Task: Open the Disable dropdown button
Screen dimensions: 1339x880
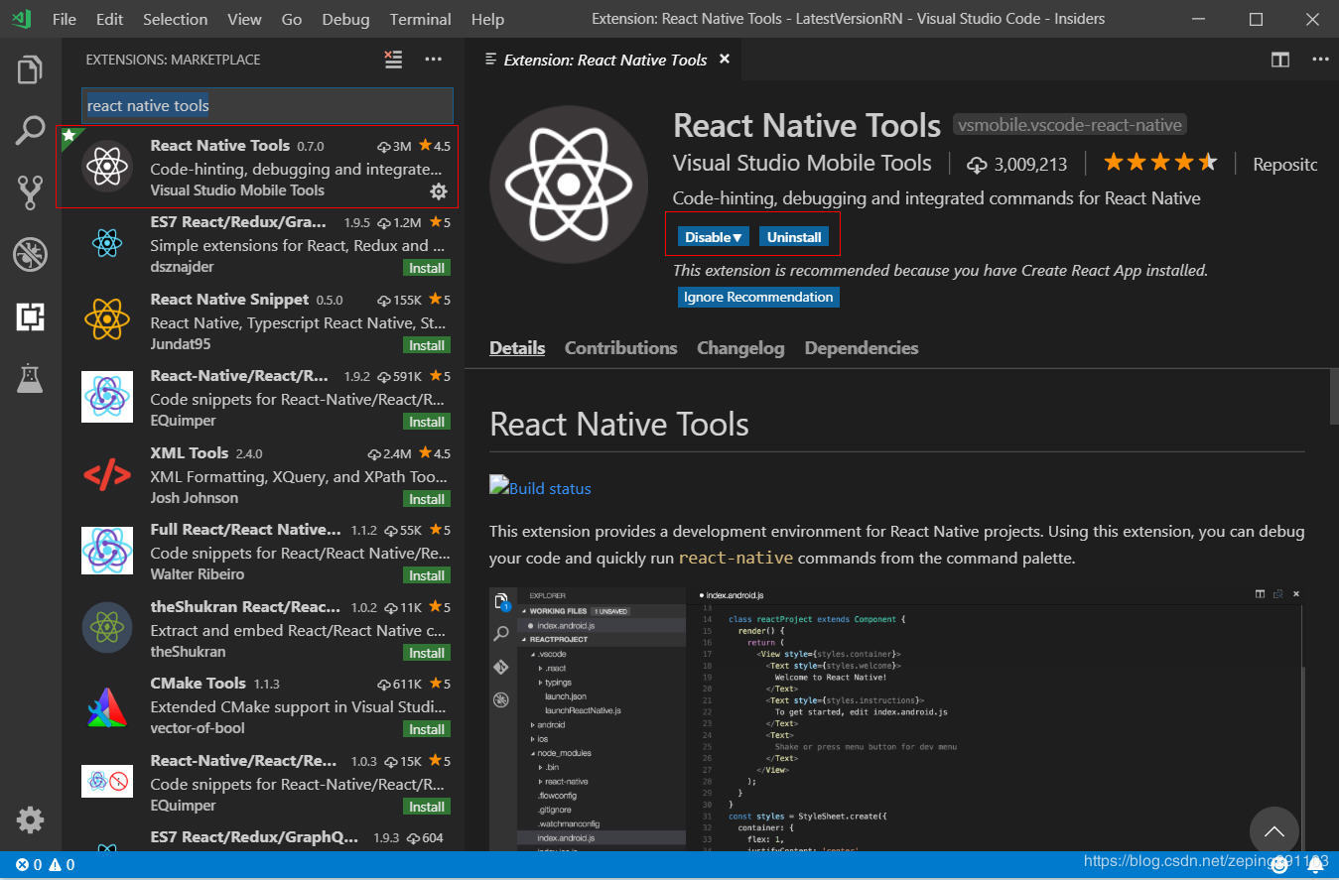Action: pyautogui.click(x=714, y=237)
